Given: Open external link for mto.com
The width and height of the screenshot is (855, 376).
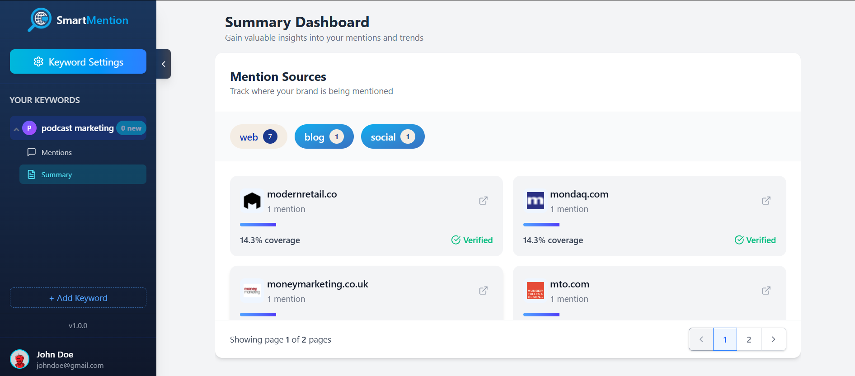Looking at the screenshot, I should tap(766, 291).
